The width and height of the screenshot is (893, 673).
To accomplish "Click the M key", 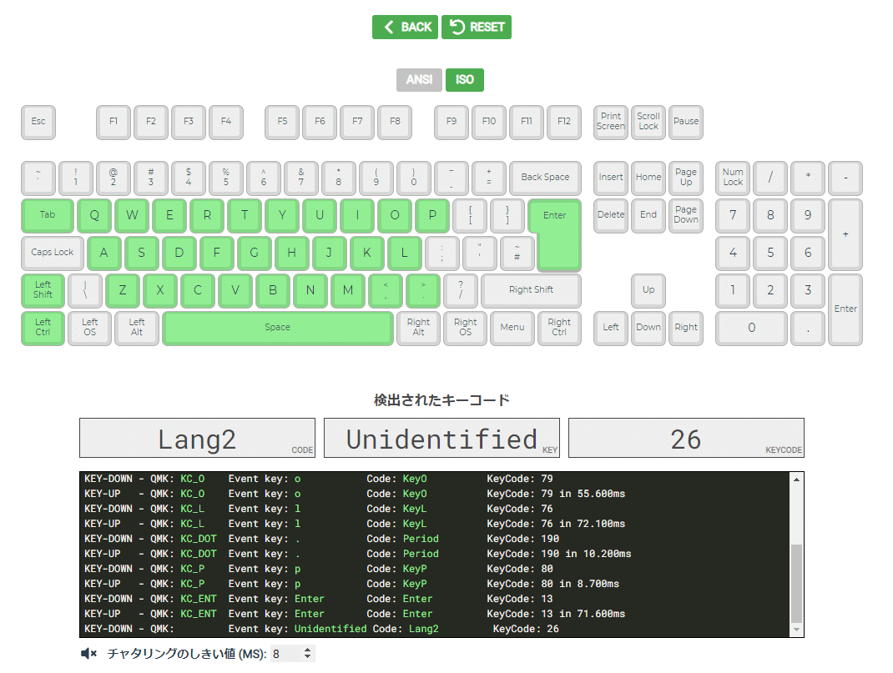I will tap(348, 290).
